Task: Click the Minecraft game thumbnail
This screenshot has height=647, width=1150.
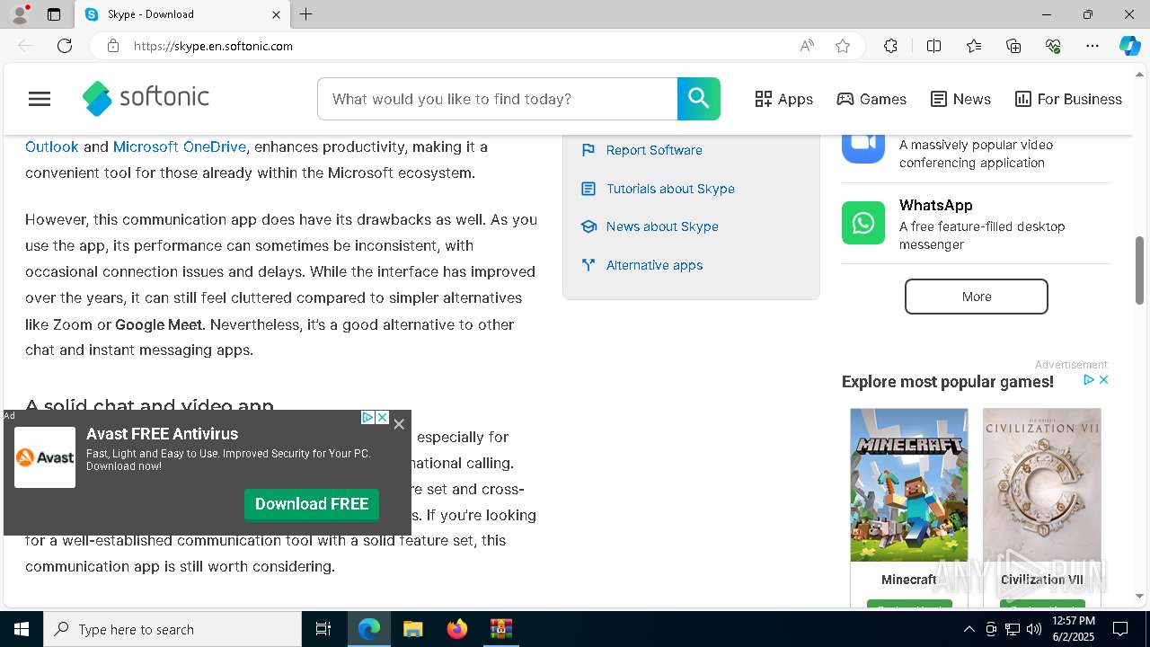Action: (x=909, y=485)
